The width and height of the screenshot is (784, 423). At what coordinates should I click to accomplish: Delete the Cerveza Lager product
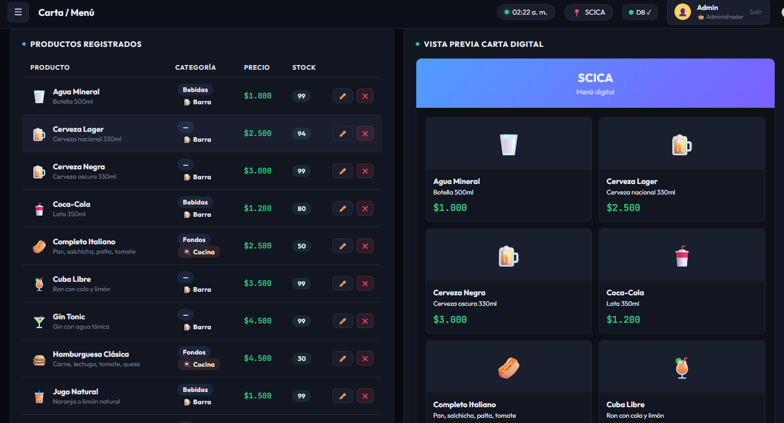pos(365,134)
